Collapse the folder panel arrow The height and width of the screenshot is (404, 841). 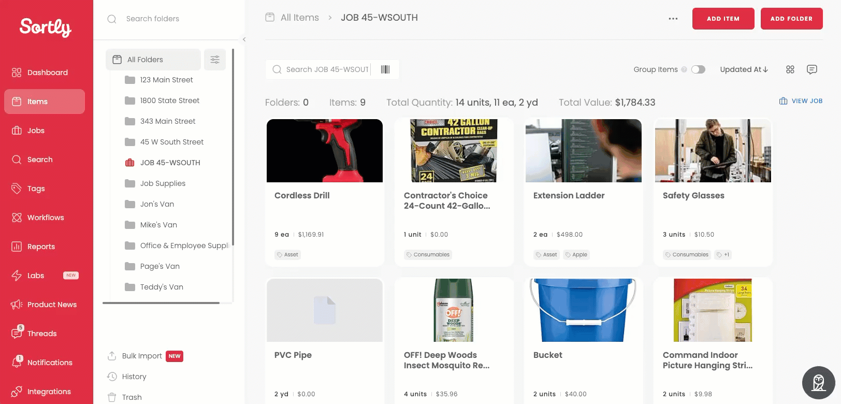(x=244, y=39)
